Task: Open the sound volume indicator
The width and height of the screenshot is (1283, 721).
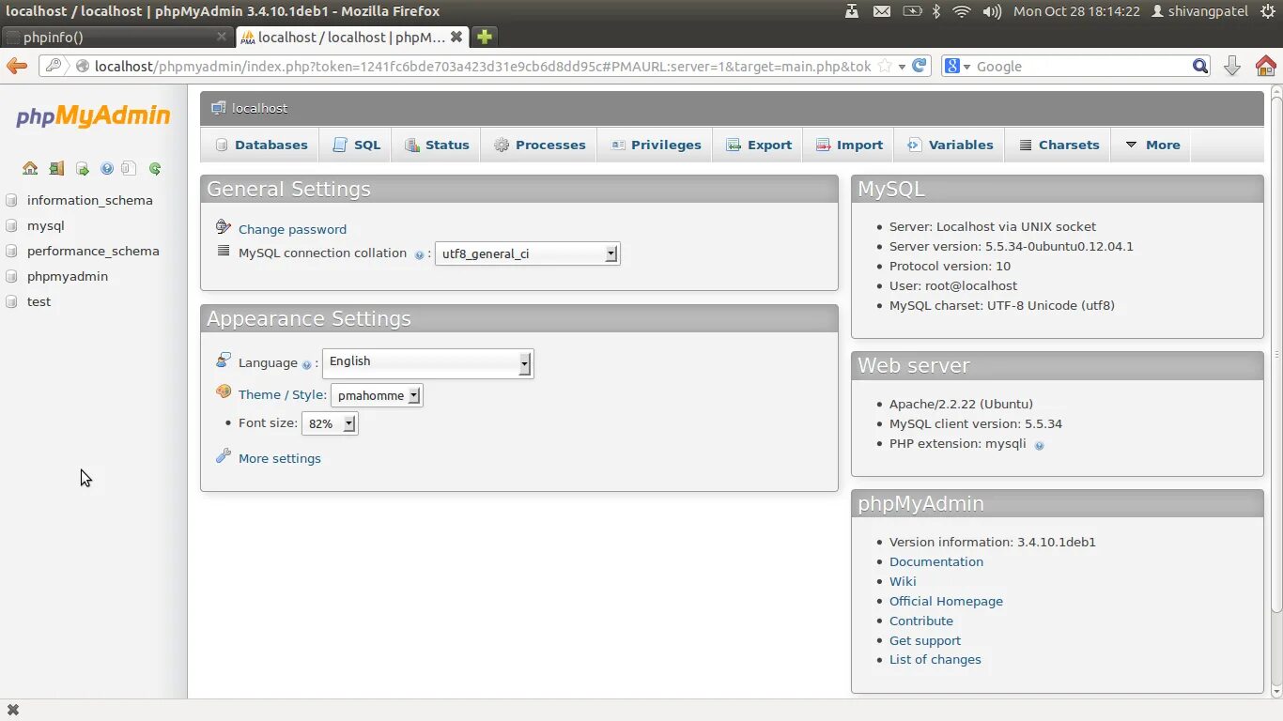Action: tap(992, 11)
